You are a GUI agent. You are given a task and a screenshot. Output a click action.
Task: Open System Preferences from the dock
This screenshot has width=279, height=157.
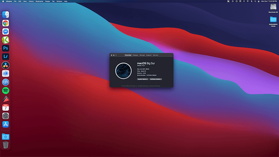click(6, 116)
